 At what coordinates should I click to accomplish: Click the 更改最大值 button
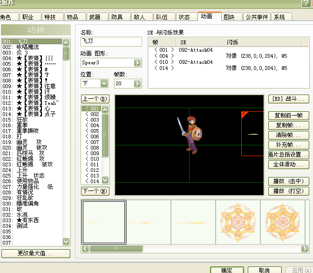[x=36, y=253]
